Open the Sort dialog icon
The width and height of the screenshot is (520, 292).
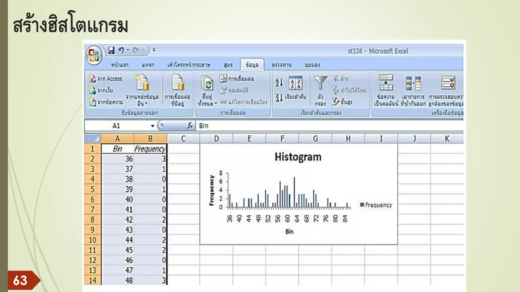295,83
